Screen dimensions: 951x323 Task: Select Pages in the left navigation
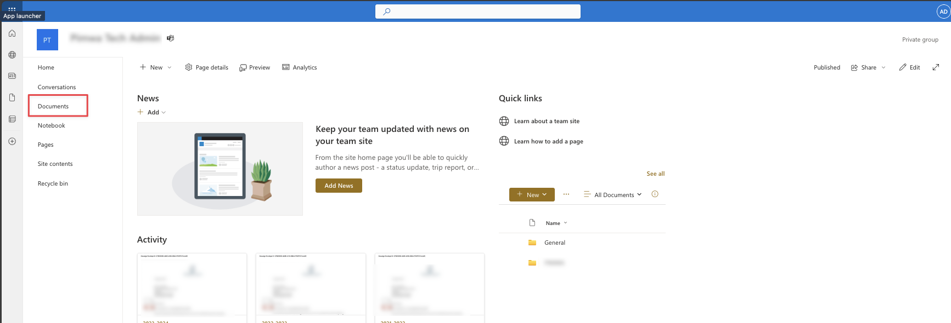click(46, 145)
